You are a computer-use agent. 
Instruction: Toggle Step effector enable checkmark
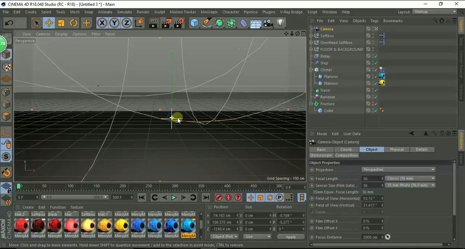[376, 63]
